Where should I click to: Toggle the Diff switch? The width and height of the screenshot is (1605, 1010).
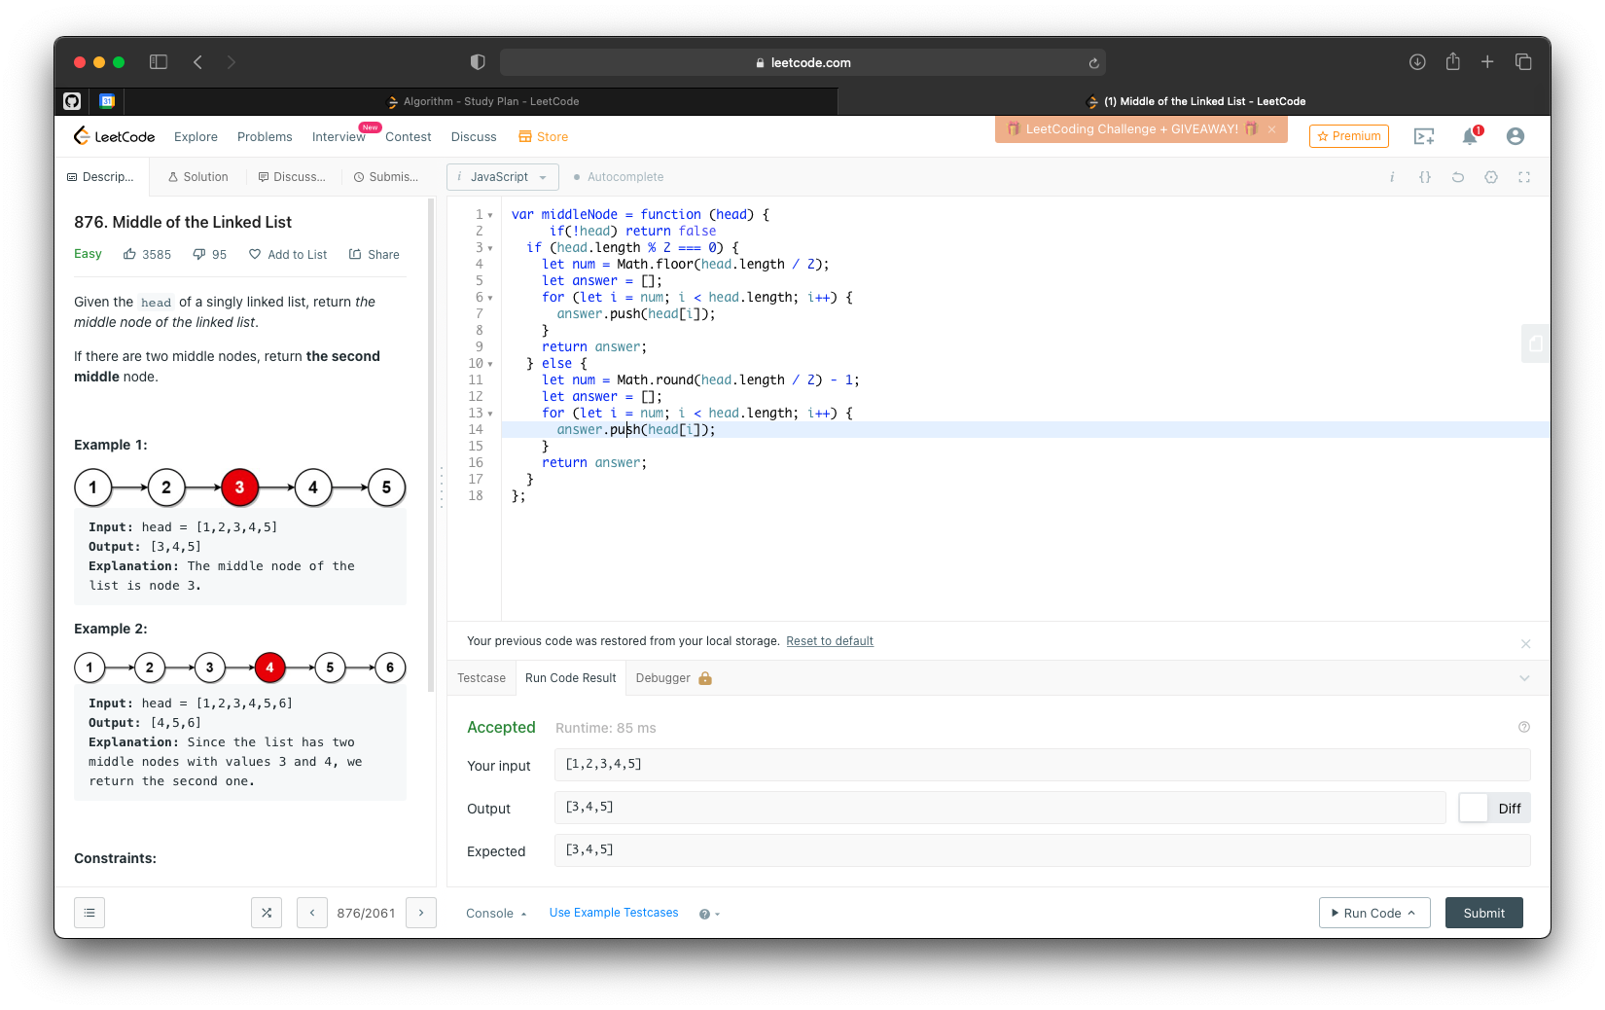(x=1494, y=808)
